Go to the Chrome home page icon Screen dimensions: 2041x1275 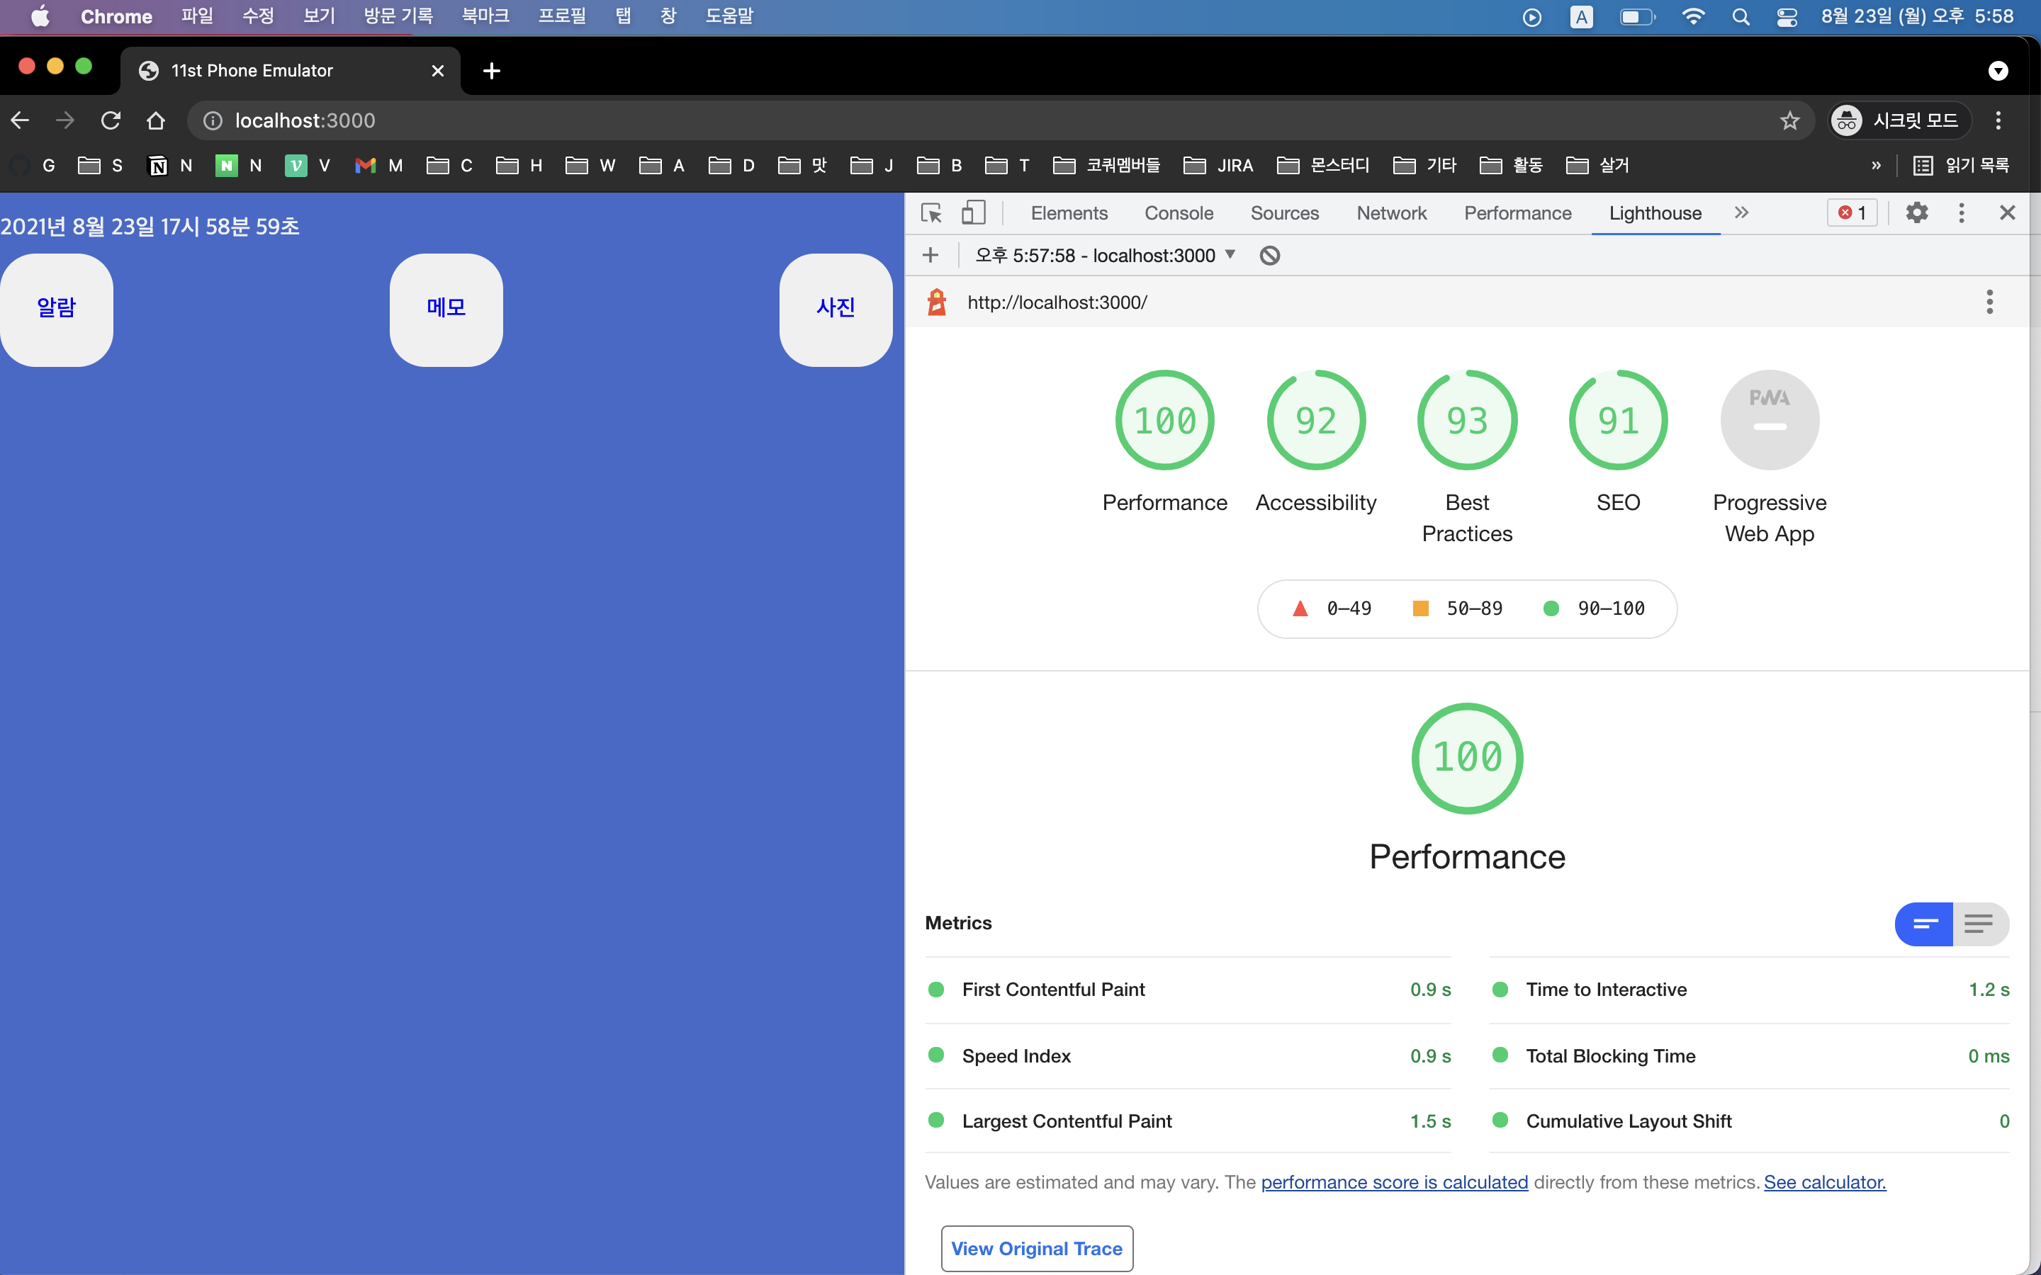click(155, 120)
